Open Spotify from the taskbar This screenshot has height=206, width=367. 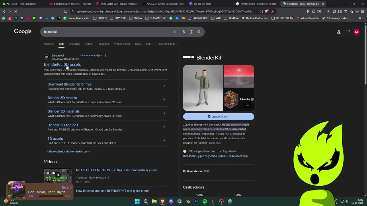(x=205, y=201)
